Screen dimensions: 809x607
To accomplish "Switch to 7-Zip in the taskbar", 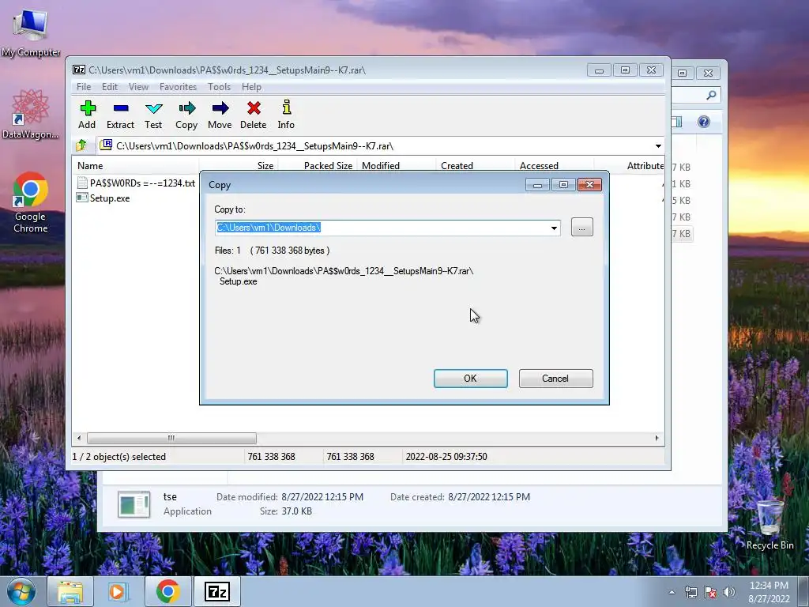I will tap(217, 591).
